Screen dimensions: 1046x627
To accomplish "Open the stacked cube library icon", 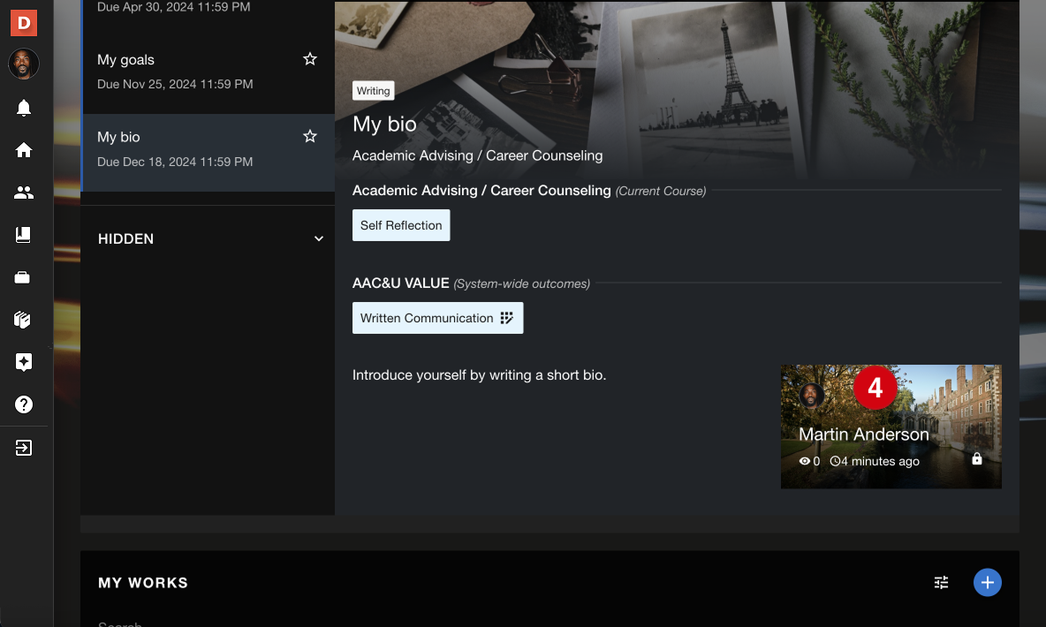I will tap(23, 320).
